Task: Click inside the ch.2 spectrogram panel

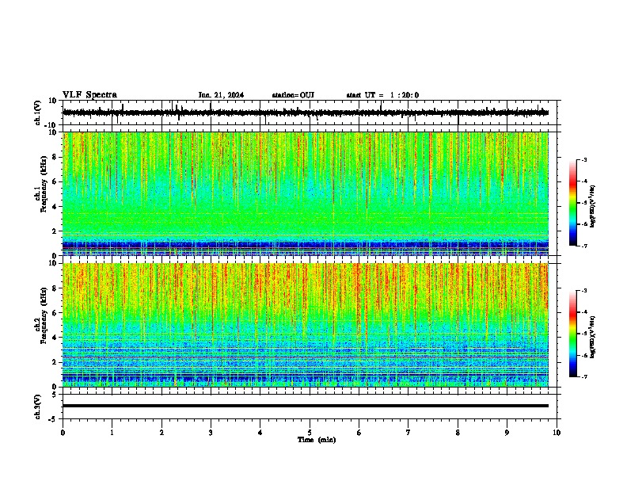Action: pyautogui.click(x=306, y=325)
